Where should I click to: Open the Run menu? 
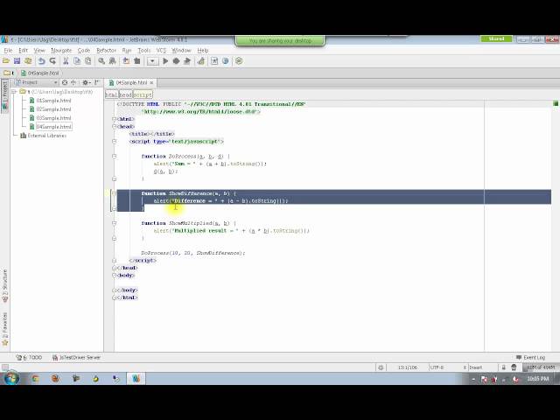(x=127, y=51)
